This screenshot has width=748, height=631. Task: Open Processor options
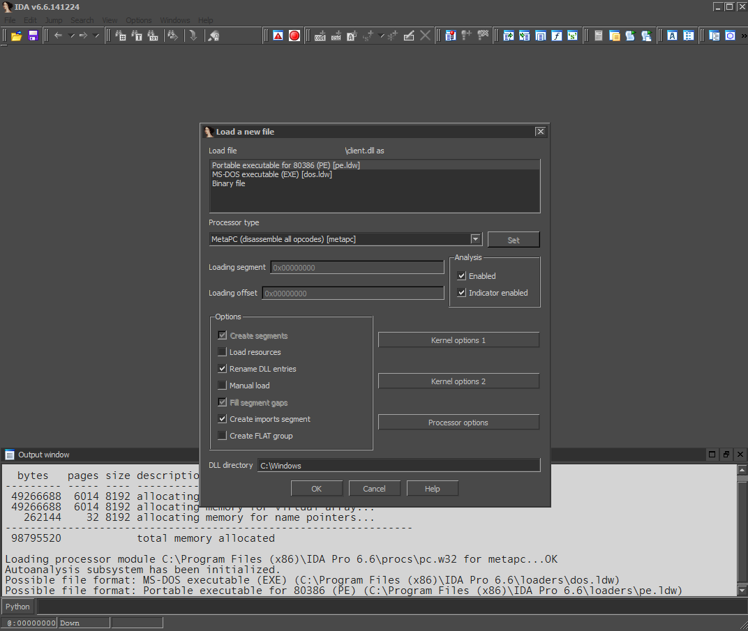coord(458,423)
